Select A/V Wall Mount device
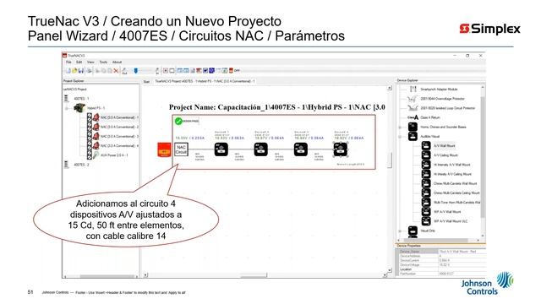This screenshot has height=304, width=541. coord(444,146)
